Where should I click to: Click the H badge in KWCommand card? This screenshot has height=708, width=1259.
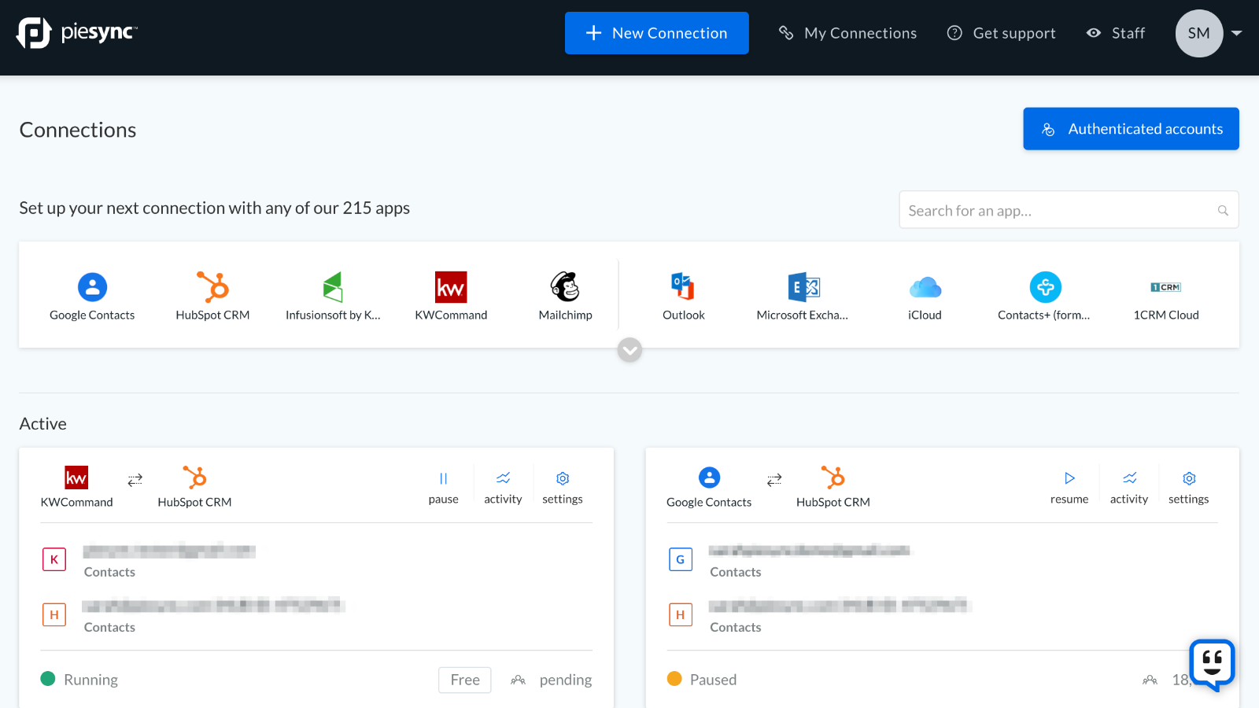click(54, 614)
